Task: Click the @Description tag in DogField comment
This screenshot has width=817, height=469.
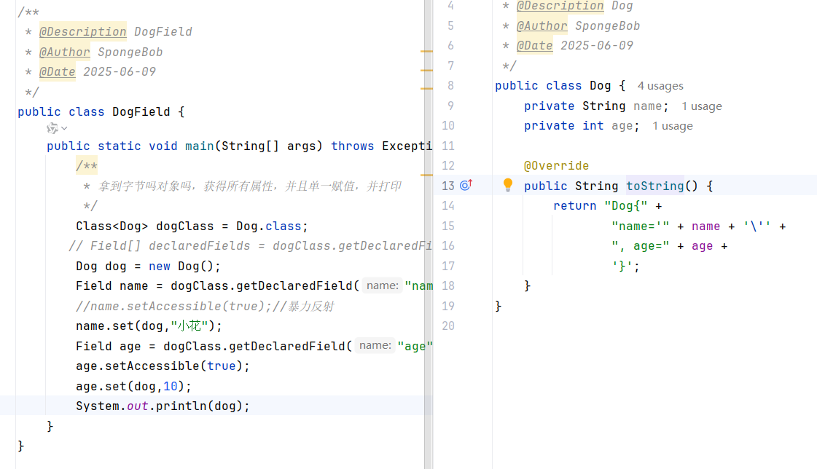Action: [83, 32]
